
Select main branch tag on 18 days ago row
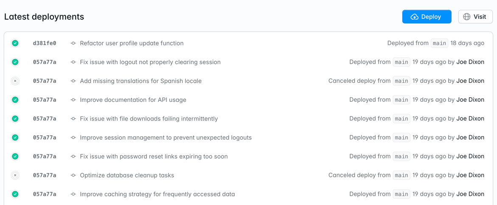(439, 43)
